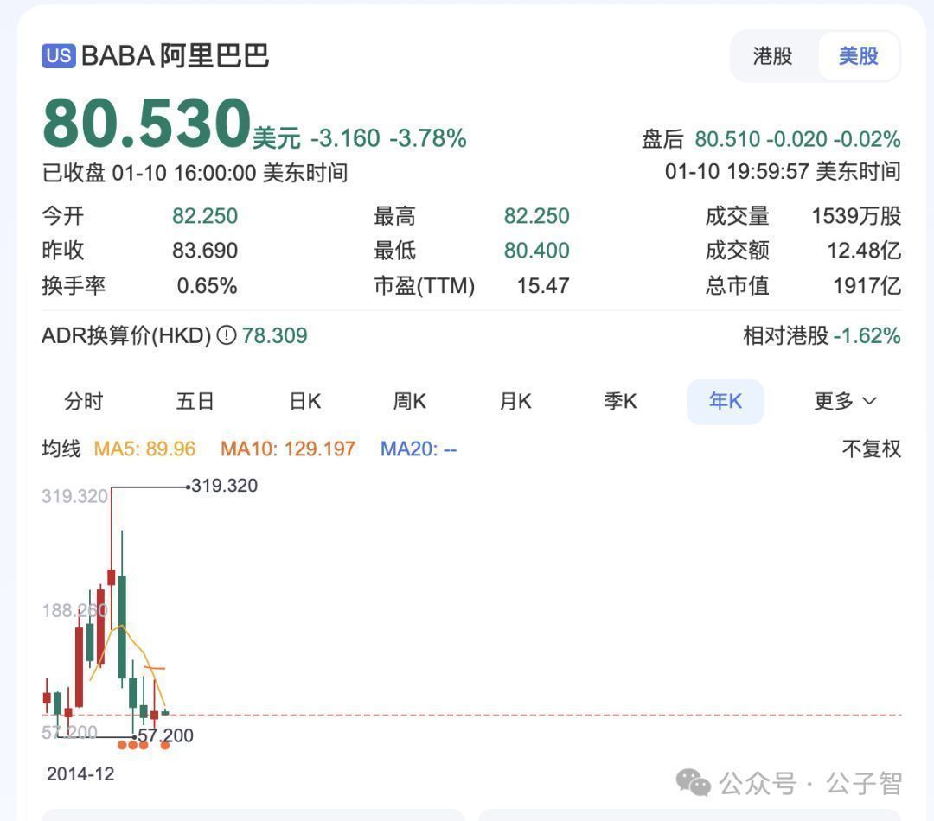Open ADR换算价 info circle icon

click(227, 335)
